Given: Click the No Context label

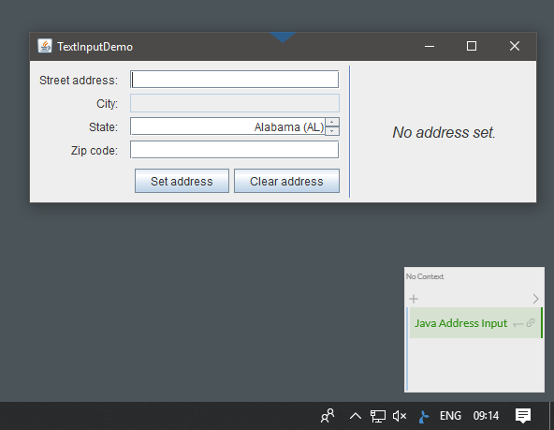Looking at the screenshot, I should tap(425, 276).
